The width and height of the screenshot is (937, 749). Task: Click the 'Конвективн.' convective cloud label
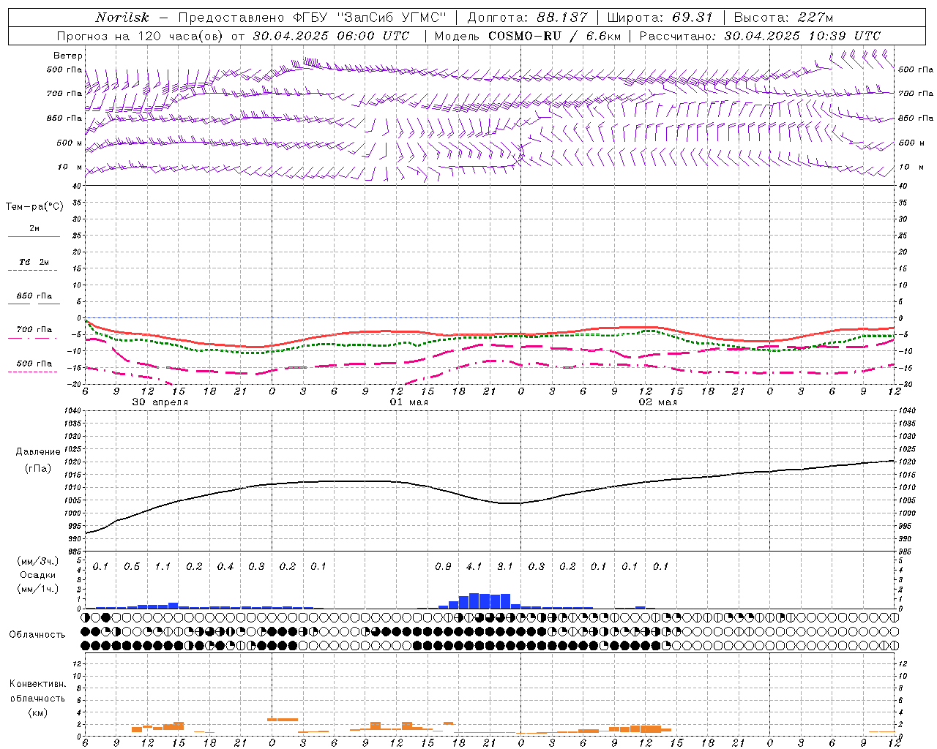[x=37, y=684]
